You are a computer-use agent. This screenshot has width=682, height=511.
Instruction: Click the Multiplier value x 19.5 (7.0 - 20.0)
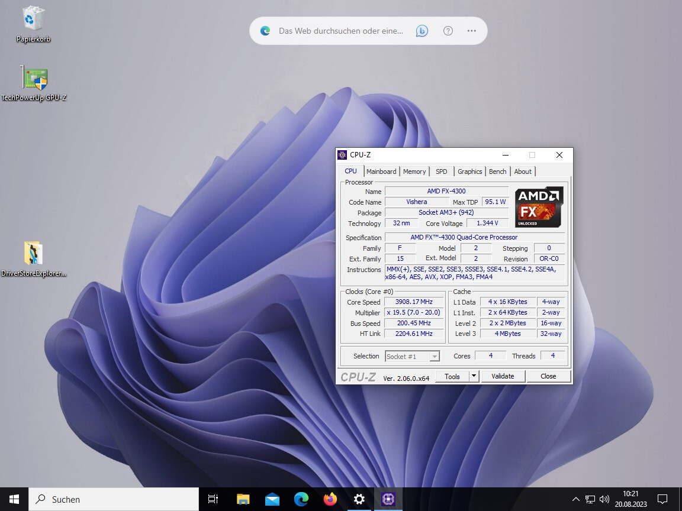click(414, 312)
